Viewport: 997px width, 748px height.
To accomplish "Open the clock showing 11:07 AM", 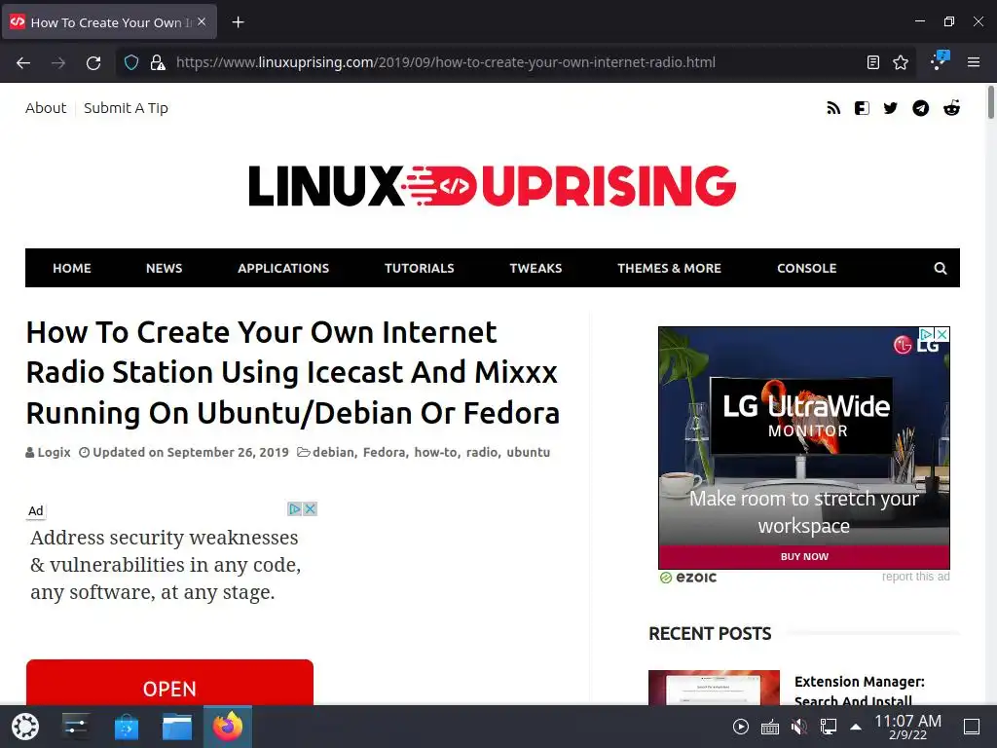I will [x=907, y=727].
